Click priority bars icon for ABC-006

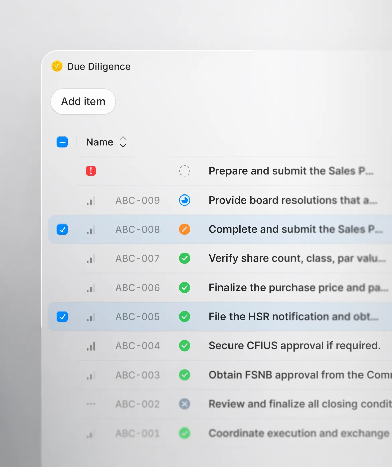pyautogui.click(x=91, y=288)
